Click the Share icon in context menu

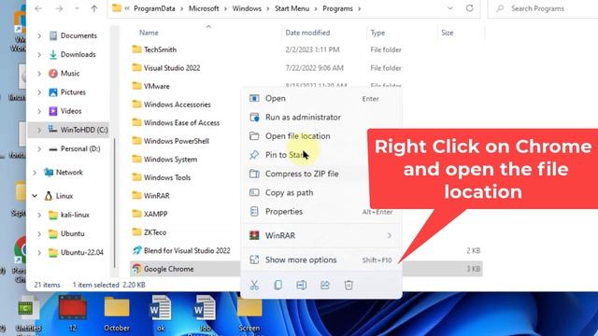325,285
